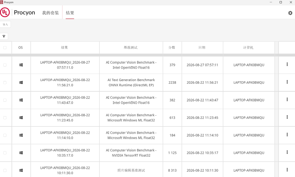The image size is (295, 177).
Task: Open options menu for the score 379 row
Action: [287, 64]
